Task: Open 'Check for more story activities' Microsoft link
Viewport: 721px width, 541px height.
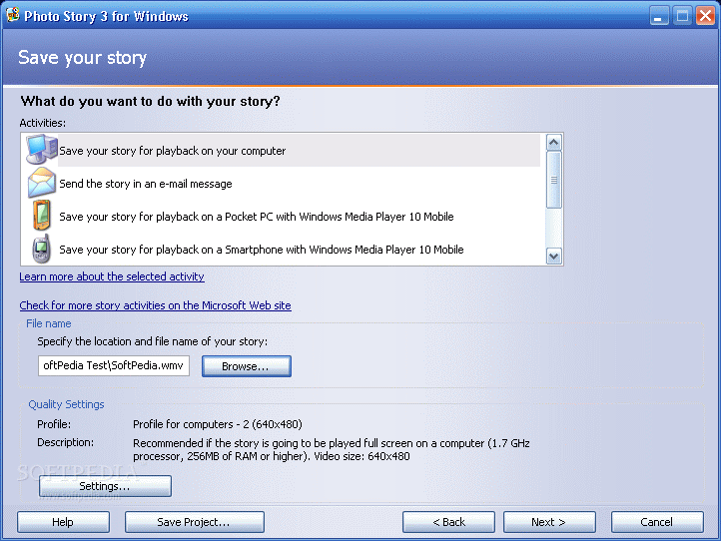Action: click(x=156, y=305)
